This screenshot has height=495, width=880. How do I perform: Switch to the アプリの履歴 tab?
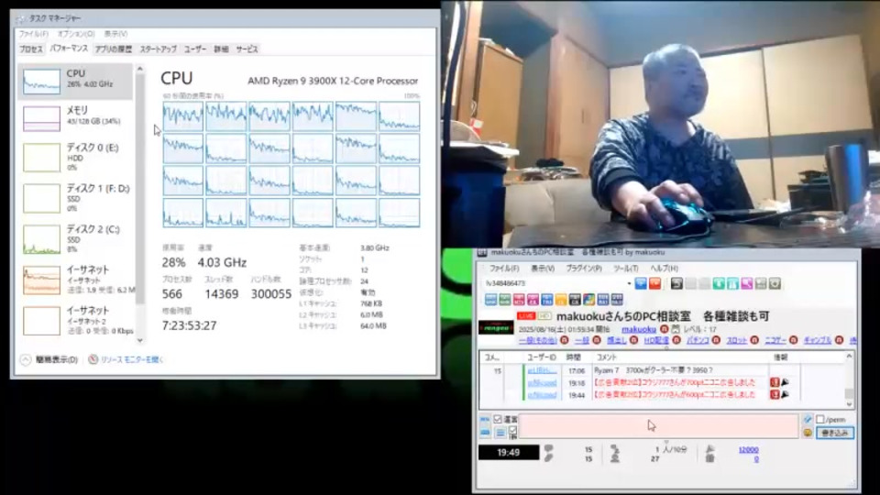[114, 49]
